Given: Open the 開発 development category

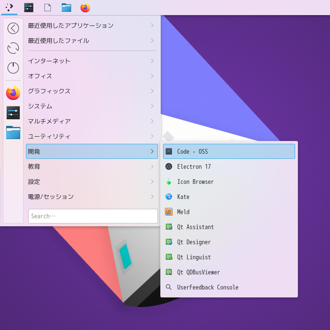Looking at the screenshot, I should [x=92, y=151].
